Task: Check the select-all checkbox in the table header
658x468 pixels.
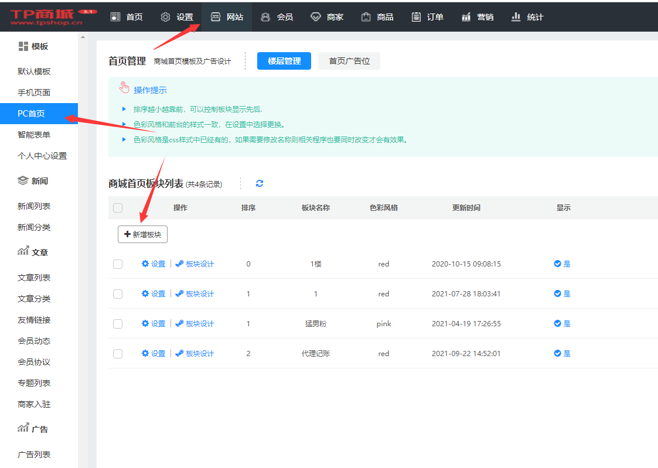Action: pos(118,207)
